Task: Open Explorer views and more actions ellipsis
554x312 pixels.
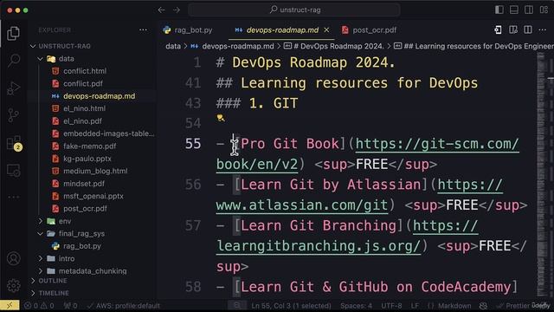Action: pos(143,30)
